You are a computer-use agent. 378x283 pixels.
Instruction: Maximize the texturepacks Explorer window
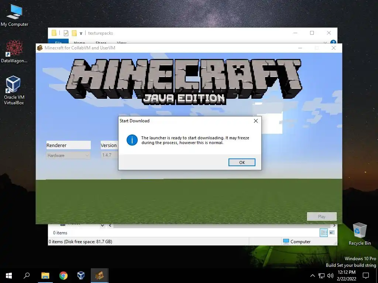(312, 33)
